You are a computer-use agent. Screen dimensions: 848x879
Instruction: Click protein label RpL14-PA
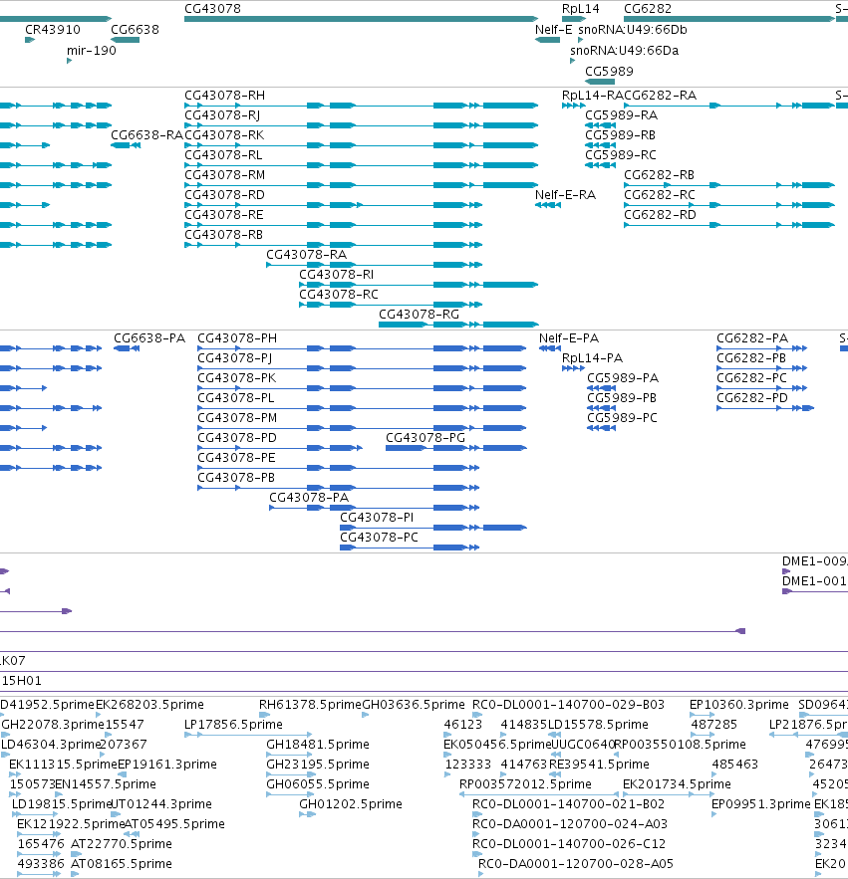tap(593, 358)
